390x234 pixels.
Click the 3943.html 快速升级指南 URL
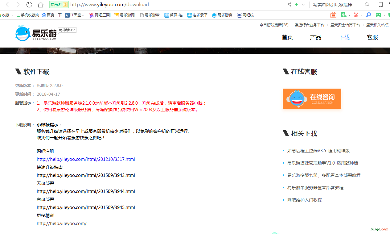(x=86, y=175)
